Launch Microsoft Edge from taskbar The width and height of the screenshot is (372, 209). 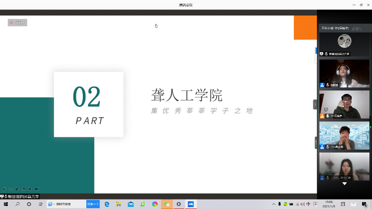coord(107,204)
